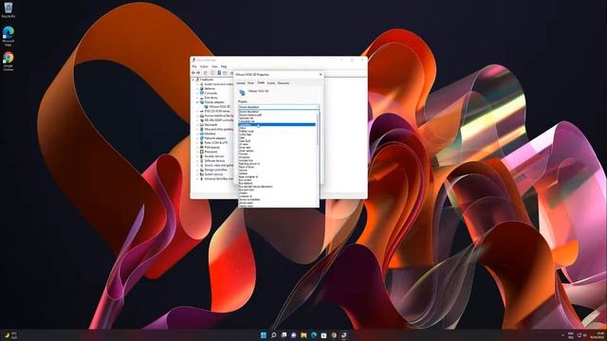607x341 pixels.
Task: Click the Back arrow in Device Manager toolbar
Action: [193, 73]
